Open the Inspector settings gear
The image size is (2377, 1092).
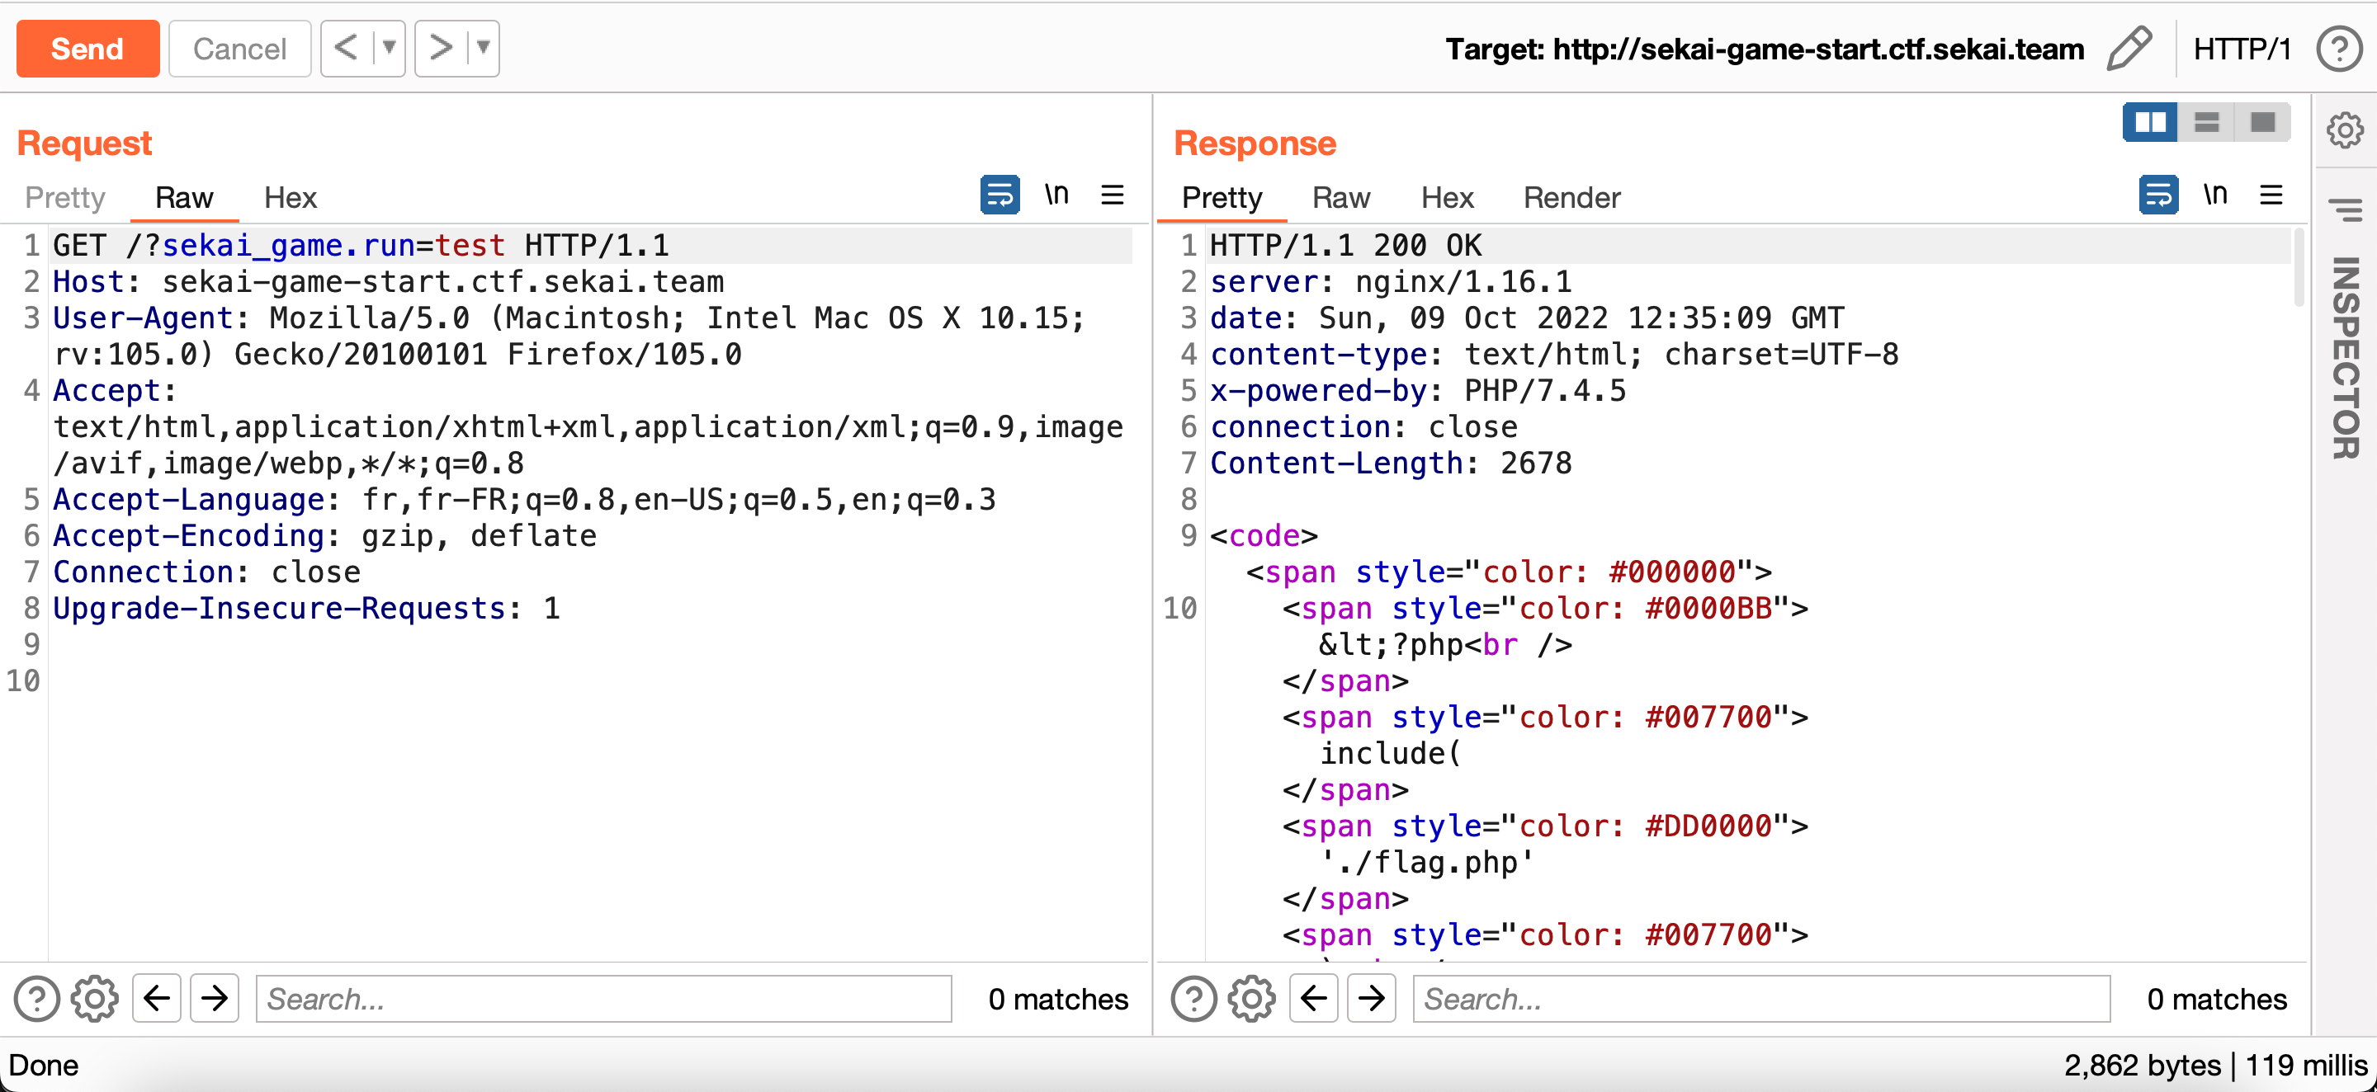click(x=2345, y=130)
